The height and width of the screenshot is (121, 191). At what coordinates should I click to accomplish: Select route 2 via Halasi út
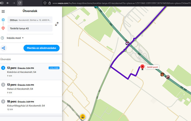(x=31, y=88)
